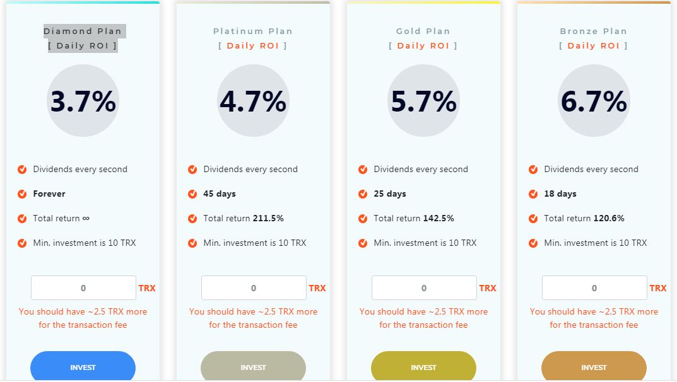
Task: Click the checkmark icon beside 25 days
Action: [363, 194]
